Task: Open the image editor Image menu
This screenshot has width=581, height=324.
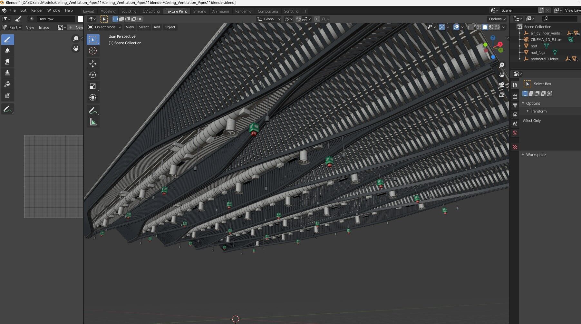Action: [44, 27]
